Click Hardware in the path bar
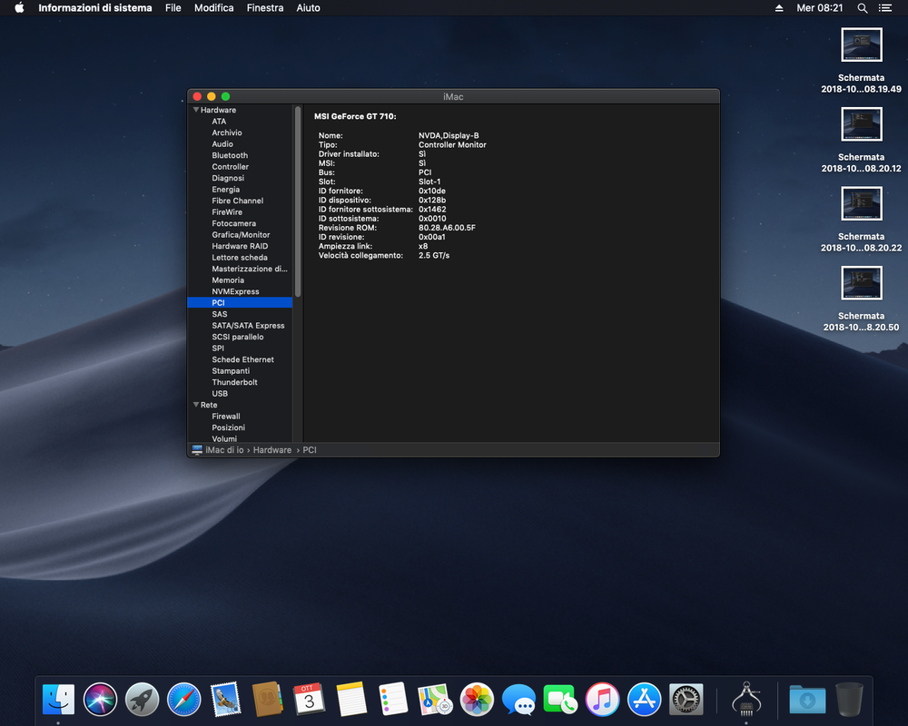This screenshot has width=908, height=726. [272, 450]
